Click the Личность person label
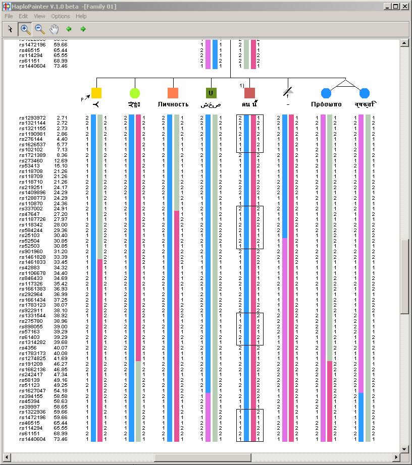 (x=173, y=104)
